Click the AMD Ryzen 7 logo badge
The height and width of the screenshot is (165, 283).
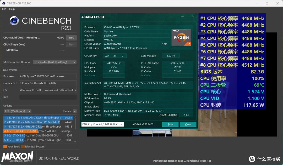coord(181,37)
